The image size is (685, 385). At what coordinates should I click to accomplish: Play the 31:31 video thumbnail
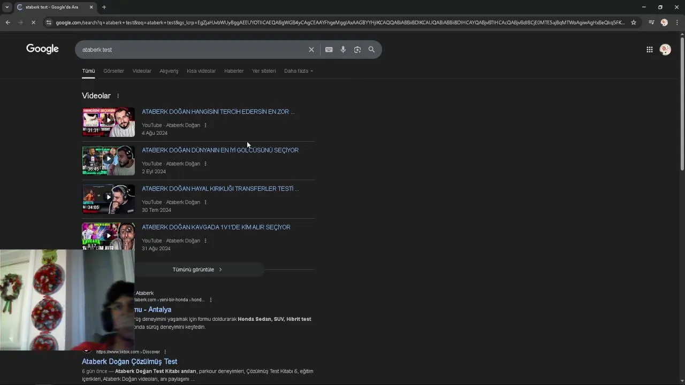pyautogui.click(x=109, y=122)
